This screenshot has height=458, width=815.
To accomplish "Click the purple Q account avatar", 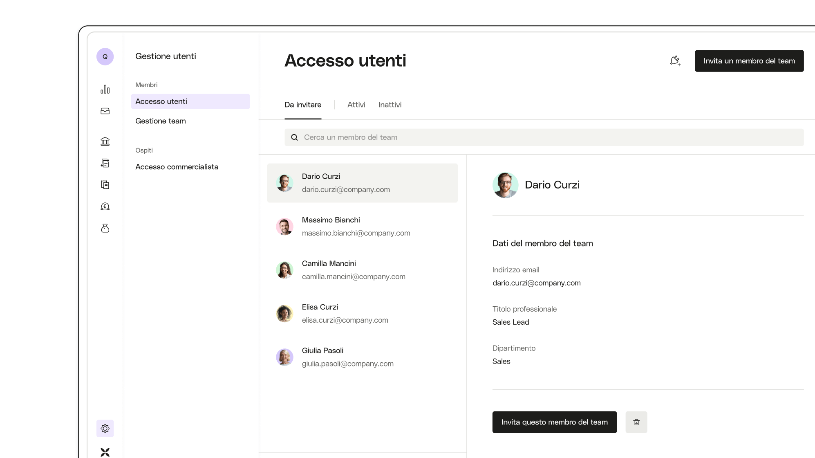I will point(105,56).
